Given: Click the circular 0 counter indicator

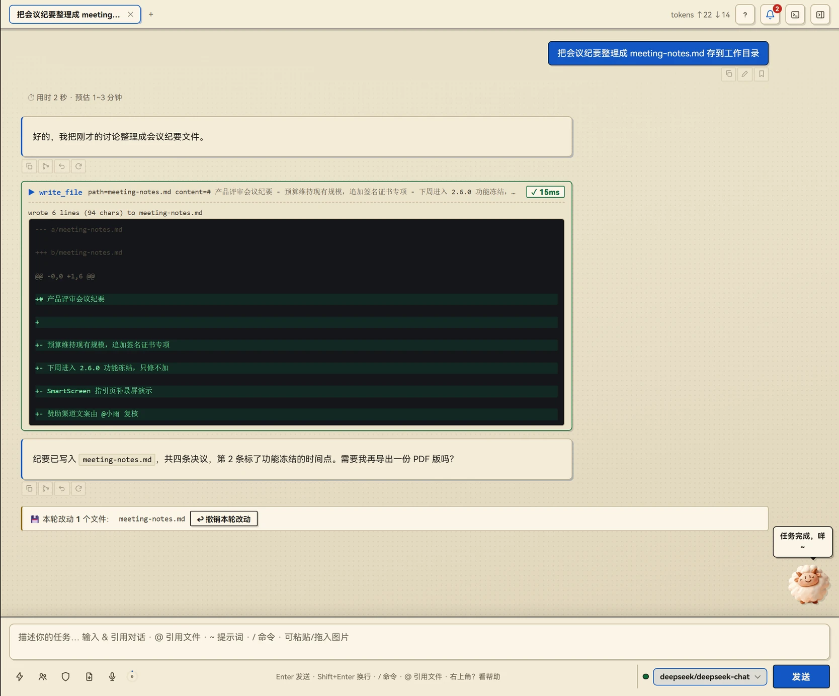Looking at the screenshot, I should (x=132, y=676).
